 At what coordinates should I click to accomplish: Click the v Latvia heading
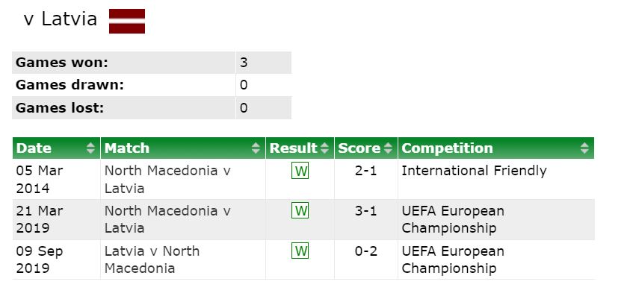(61, 19)
